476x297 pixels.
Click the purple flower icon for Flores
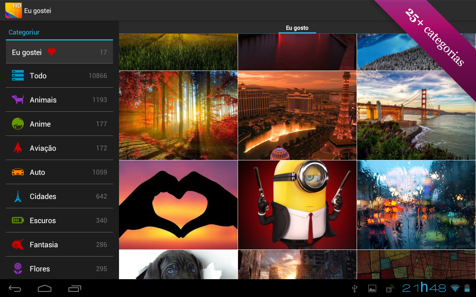tap(18, 268)
